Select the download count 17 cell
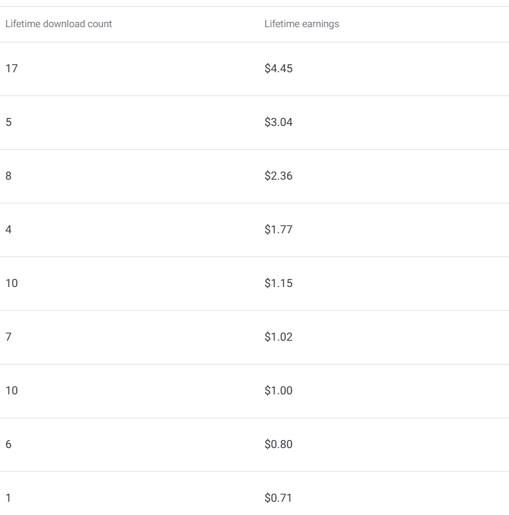This screenshot has height=515, width=509. point(11,68)
